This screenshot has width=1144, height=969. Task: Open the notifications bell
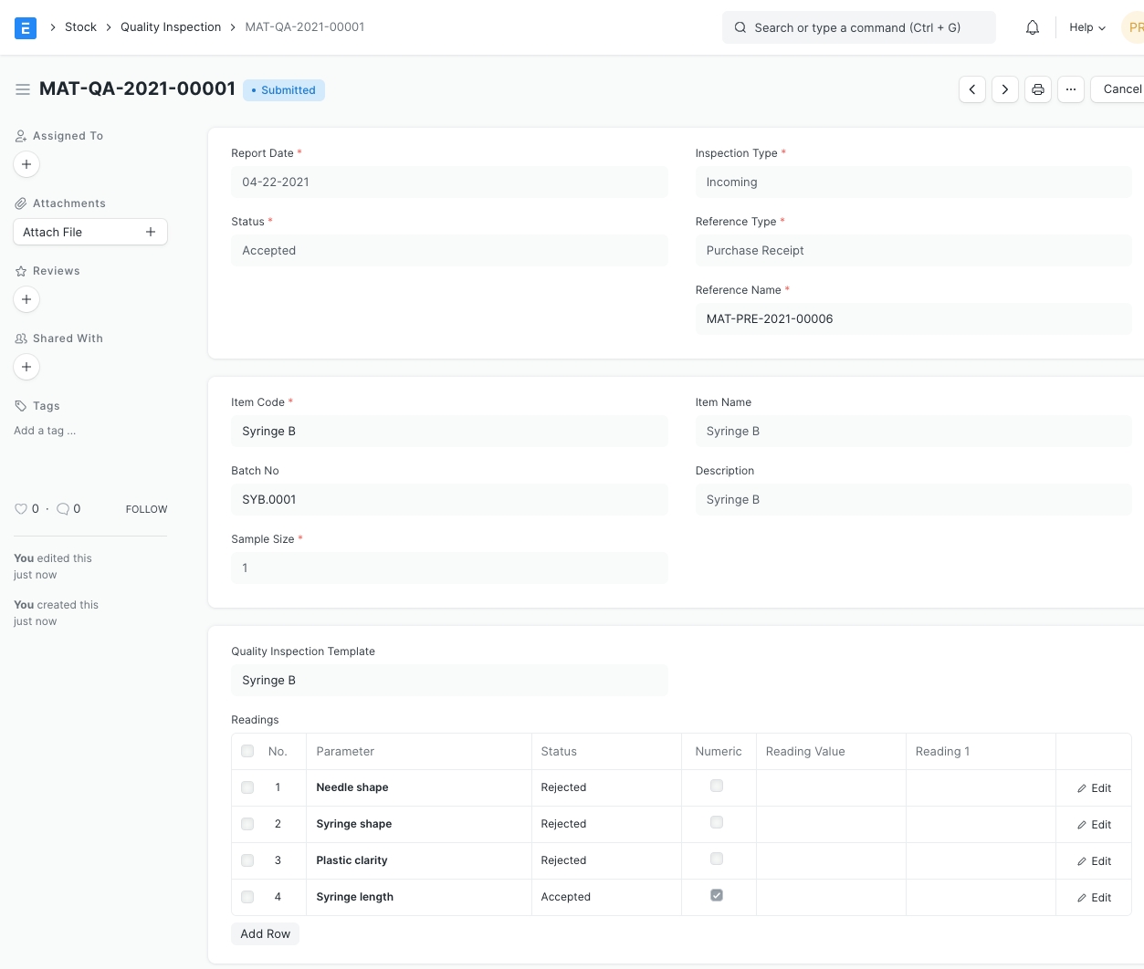click(x=1032, y=28)
